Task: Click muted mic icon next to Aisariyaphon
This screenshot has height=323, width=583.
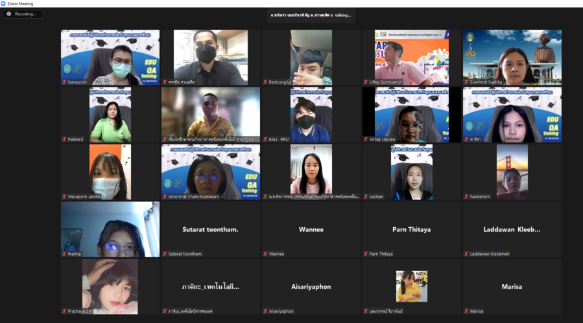Action: [x=265, y=311]
